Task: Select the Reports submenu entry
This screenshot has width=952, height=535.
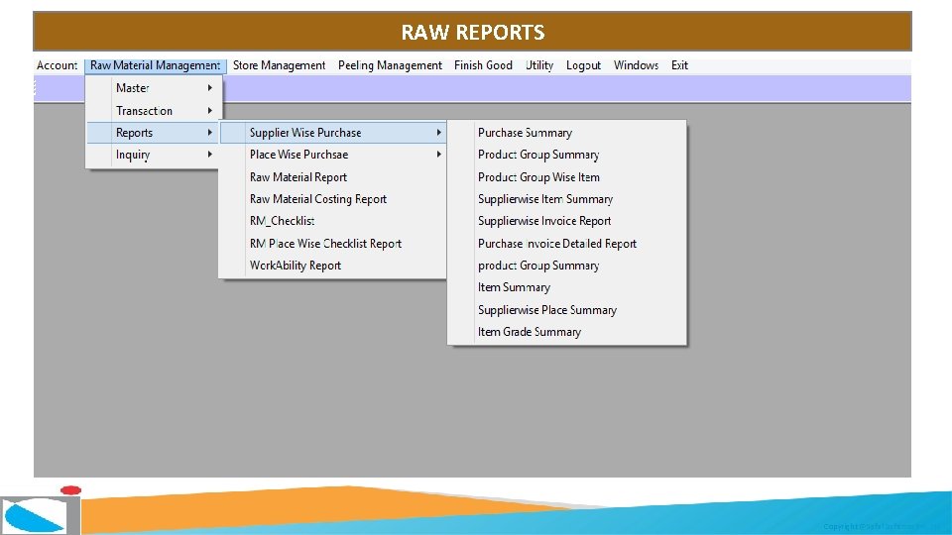Action: pyautogui.click(x=155, y=132)
